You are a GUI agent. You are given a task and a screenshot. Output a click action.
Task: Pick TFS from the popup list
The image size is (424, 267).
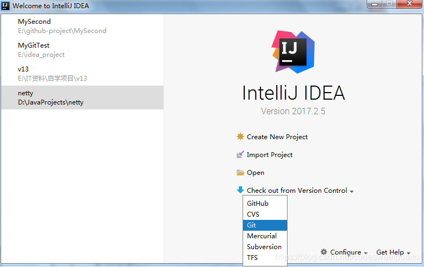tap(265, 258)
